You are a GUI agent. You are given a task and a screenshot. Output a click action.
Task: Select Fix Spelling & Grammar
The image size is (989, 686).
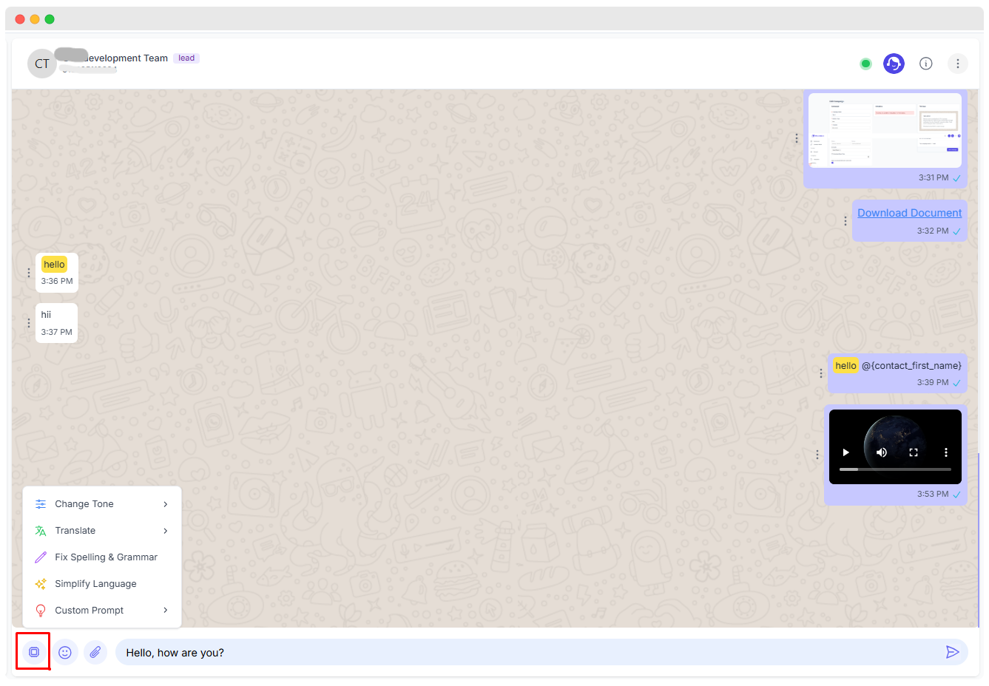tap(106, 557)
